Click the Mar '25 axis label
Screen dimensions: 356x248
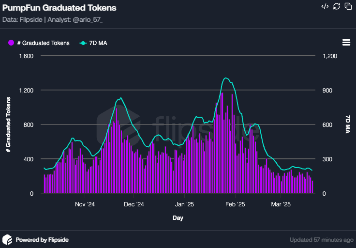click(281, 204)
